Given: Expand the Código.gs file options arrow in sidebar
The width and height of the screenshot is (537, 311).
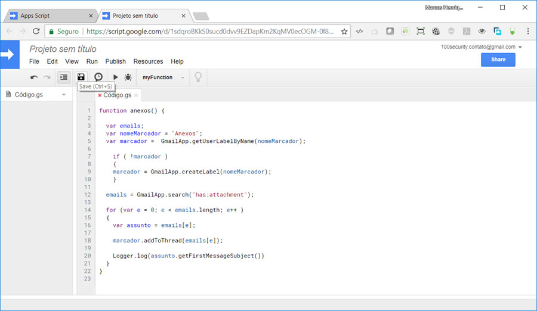Looking at the screenshot, I should pyautogui.click(x=64, y=95).
